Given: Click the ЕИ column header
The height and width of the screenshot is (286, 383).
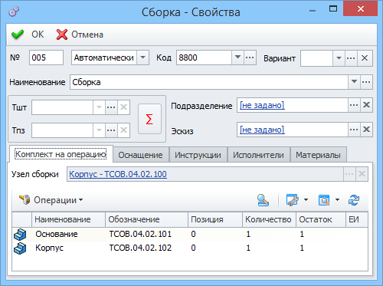Looking at the screenshot, I should point(357,219).
